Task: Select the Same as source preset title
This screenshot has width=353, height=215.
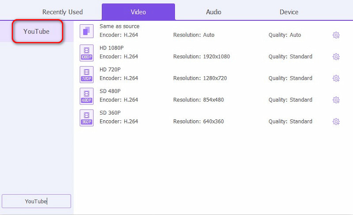Action: pyautogui.click(x=119, y=26)
